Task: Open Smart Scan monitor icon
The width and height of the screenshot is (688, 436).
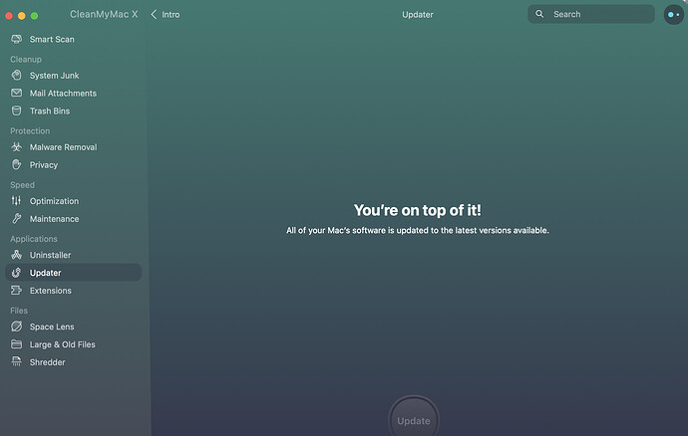Action: coord(16,39)
